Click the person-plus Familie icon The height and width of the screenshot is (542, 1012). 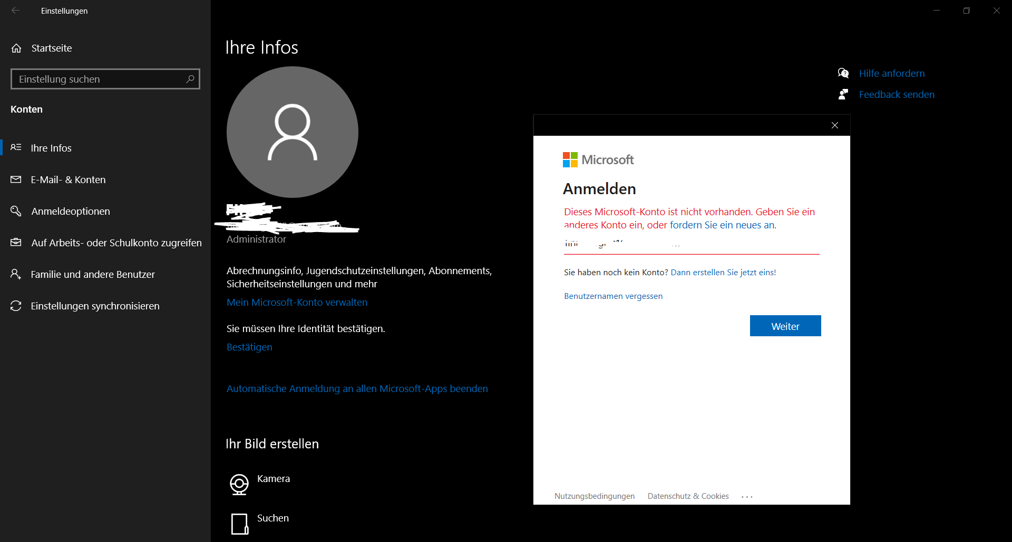pos(16,274)
